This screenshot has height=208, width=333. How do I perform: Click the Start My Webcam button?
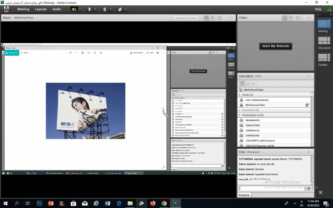point(276,46)
